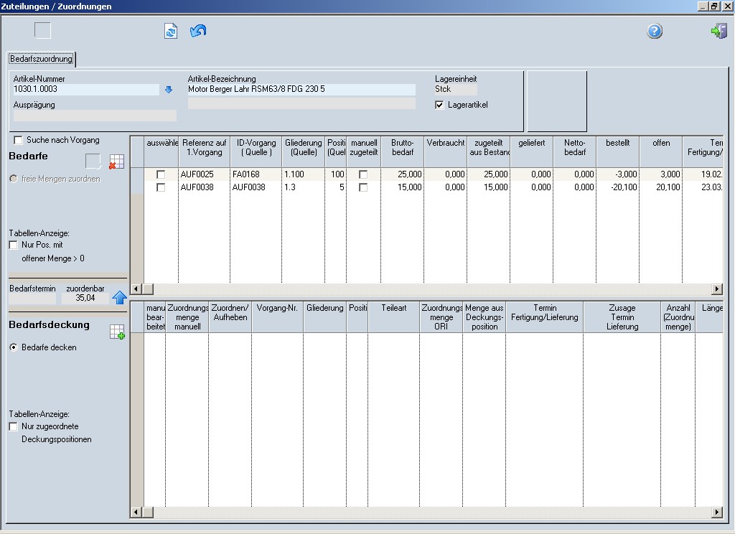
Task: Click green-plus table icon beside Bedarfsdeckung
Action: (x=116, y=332)
